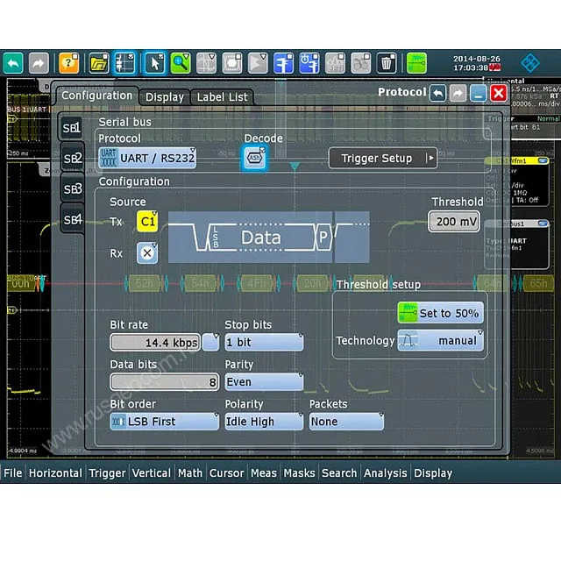Image resolution: width=561 pixels, height=561 pixels.
Task: Select the arrow pointer tool
Action: 154,63
